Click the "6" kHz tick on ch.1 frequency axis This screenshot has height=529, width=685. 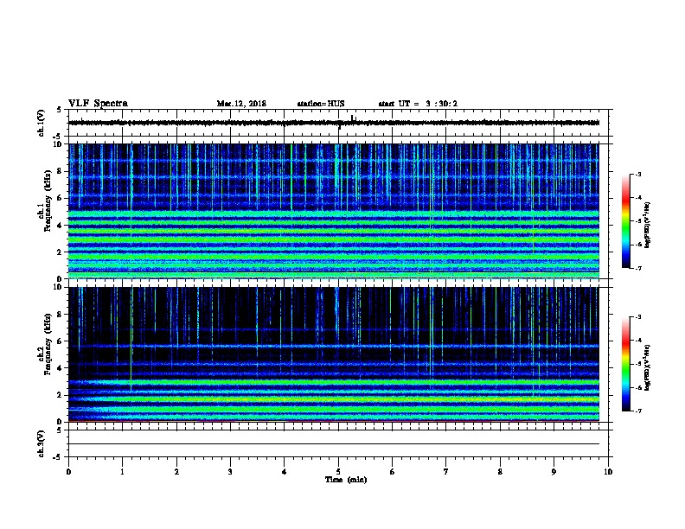tap(60, 198)
